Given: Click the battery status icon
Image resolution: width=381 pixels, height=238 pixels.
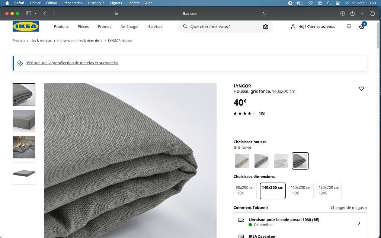Looking at the screenshot, I should [x=300, y=3].
